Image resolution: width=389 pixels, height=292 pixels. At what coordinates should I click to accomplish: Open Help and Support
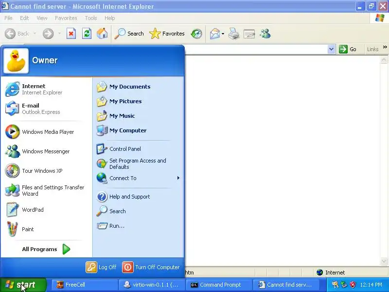(139, 197)
